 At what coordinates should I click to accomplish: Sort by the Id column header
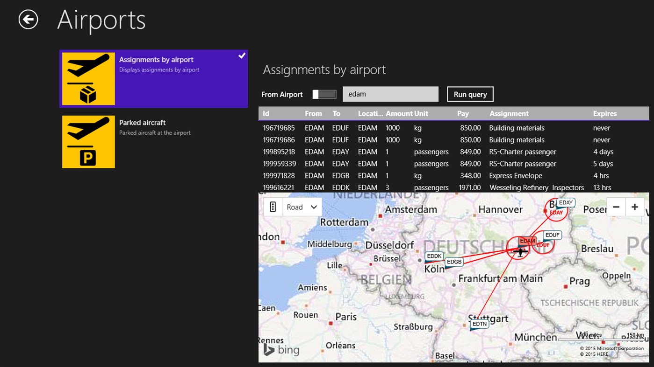(x=266, y=113)
